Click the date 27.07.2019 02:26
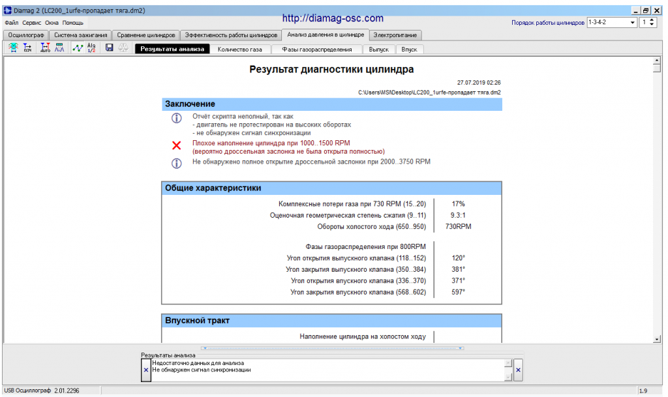Image resolution: width=668 pixels, height=397 pixels. click(x=479, y=83)
